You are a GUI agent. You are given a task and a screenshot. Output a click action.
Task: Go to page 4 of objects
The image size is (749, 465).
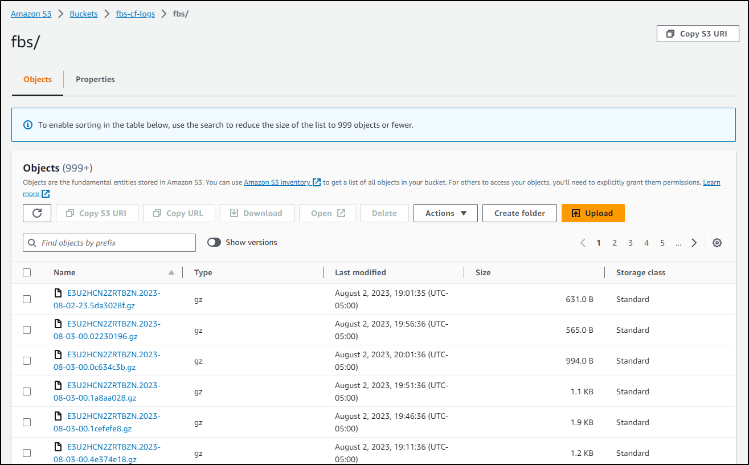[x=646, y=243]
